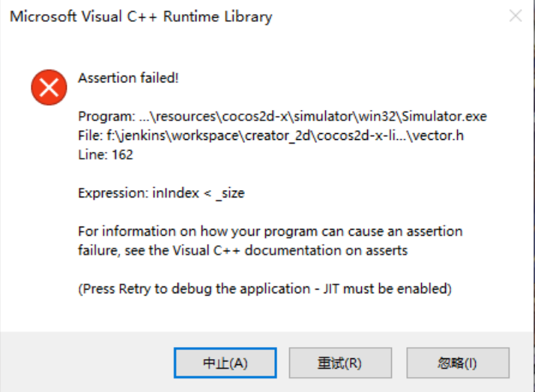535x392 pixels.
Task: Click the 'Assertion failed!' heading text
Action: 128,78
